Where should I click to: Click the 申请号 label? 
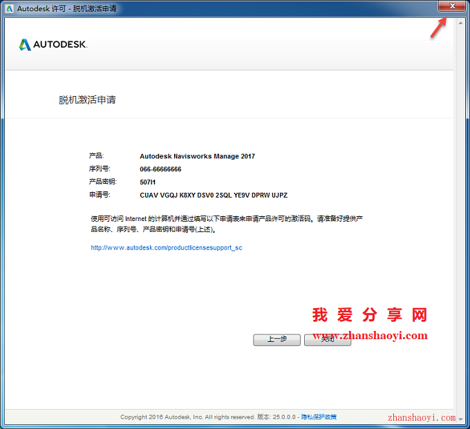[x=100, y=195]
